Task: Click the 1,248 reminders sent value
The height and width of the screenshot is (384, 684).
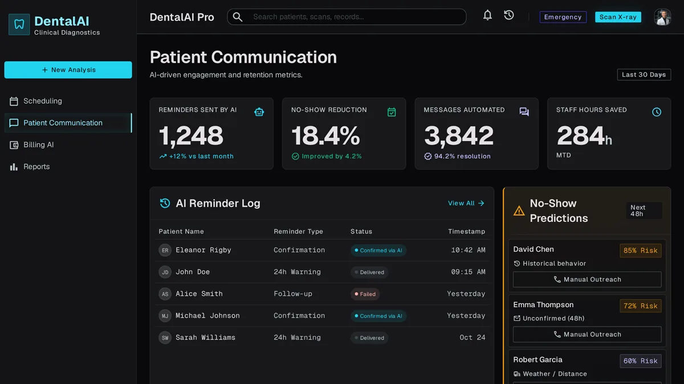Action: click(191, 136)
